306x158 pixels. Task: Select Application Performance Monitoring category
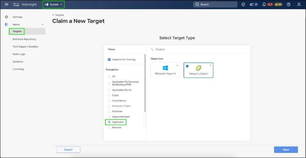click(109, 83)
